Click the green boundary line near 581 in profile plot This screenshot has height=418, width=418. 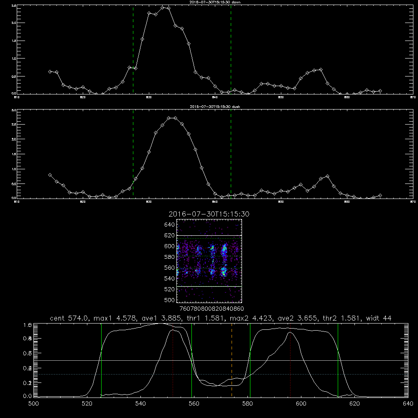point(250,360)
